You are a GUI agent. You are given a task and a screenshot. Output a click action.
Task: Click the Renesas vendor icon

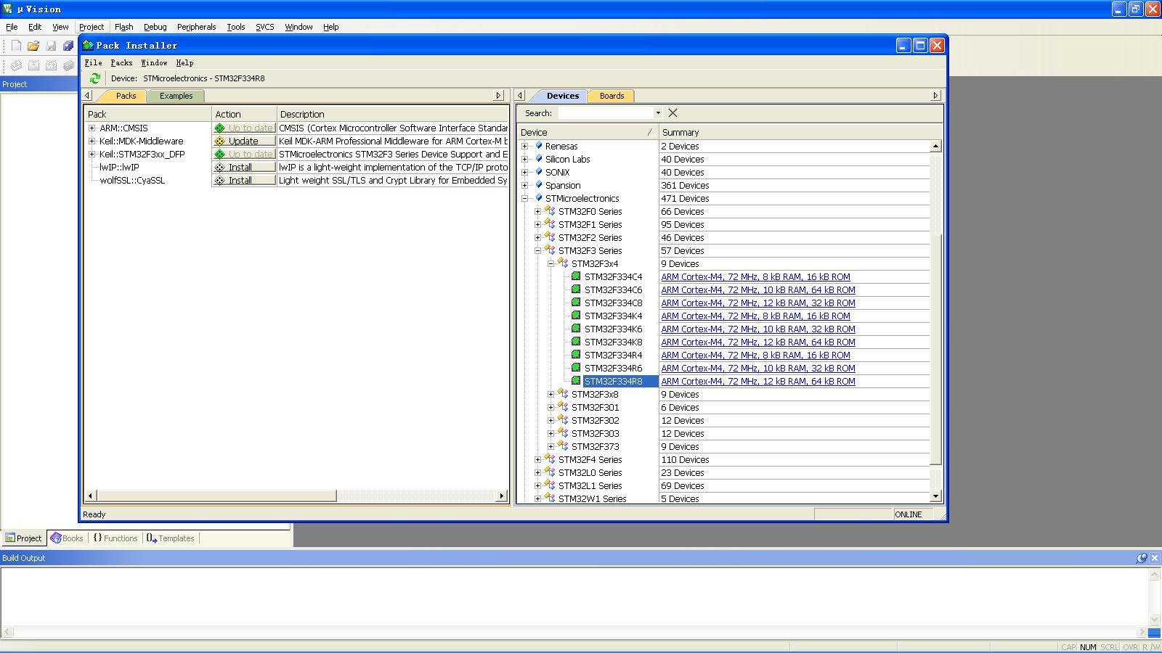tap(539, 146)
